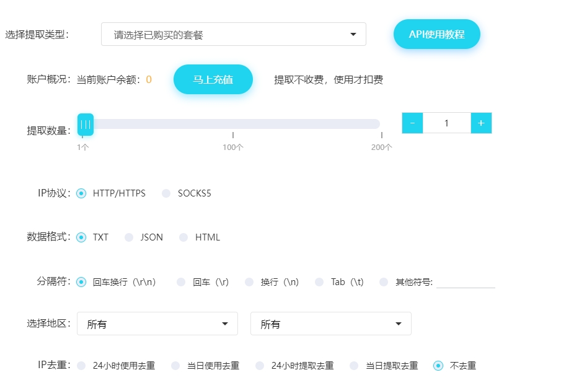The image size is (574, 388).
Task: Select 24小时使用去重 dedup option
Action: coord(81,366)
